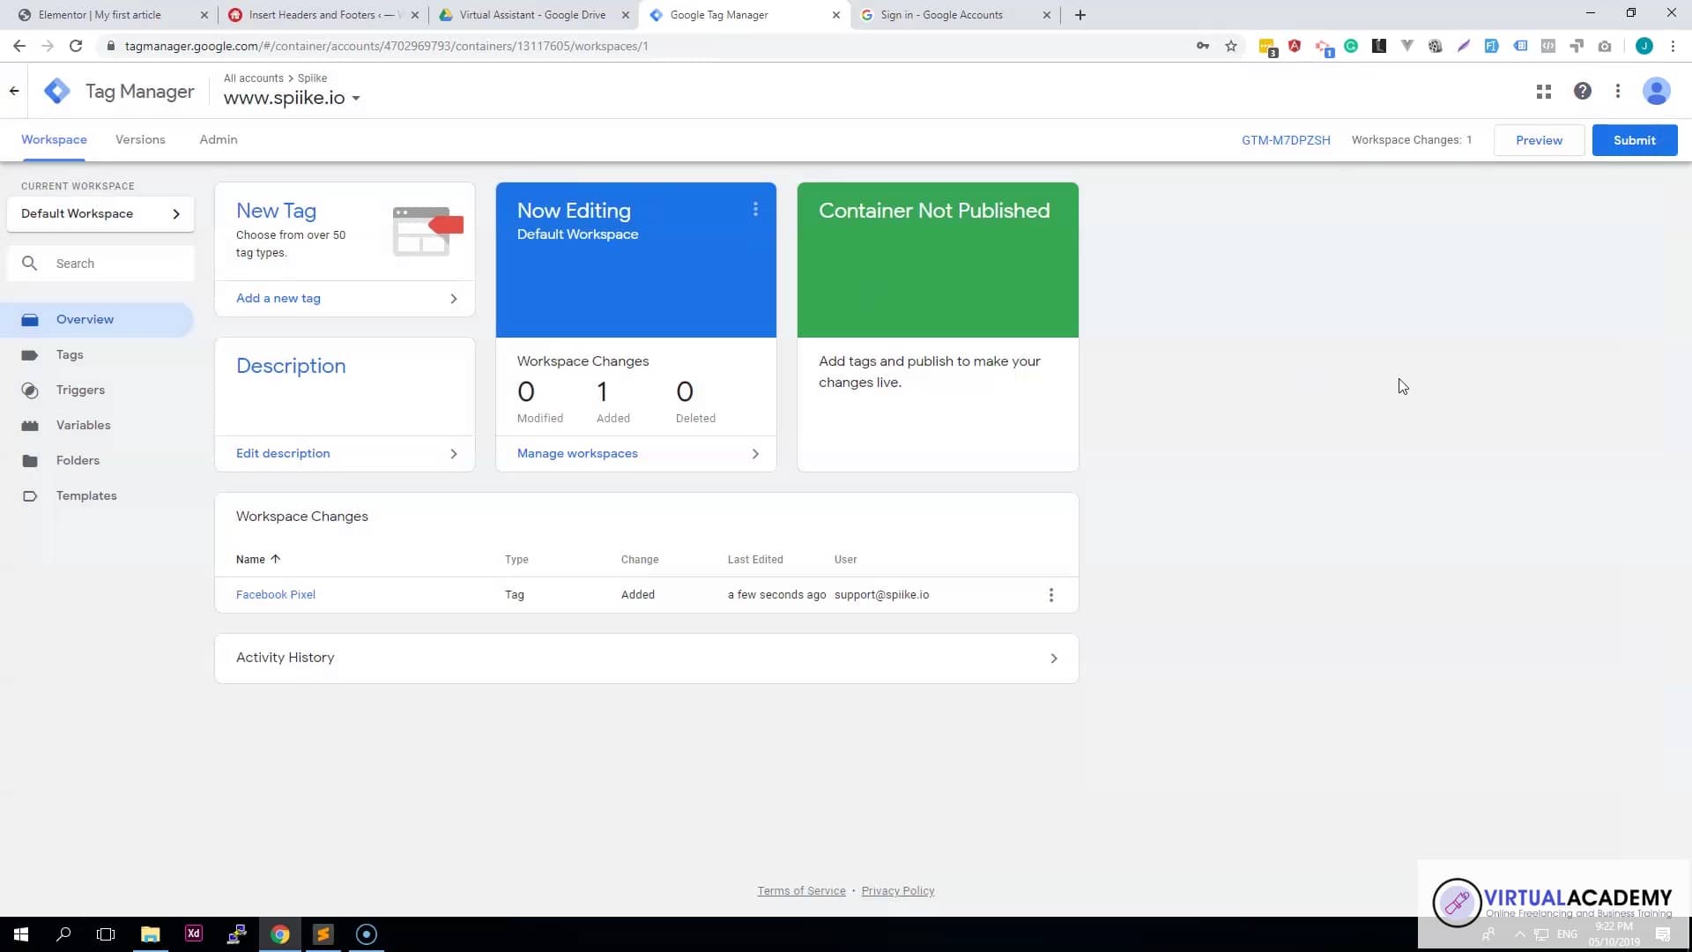Open the Windows Start menu
The height and width of the screenshot is (952, 1692).
click(21, 934)
